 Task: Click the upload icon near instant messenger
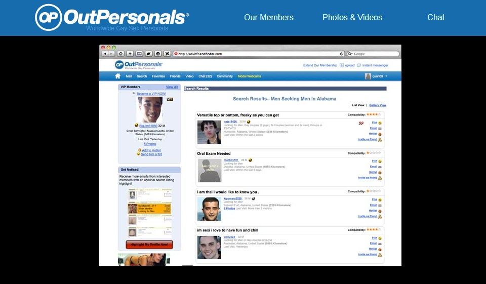342,65
